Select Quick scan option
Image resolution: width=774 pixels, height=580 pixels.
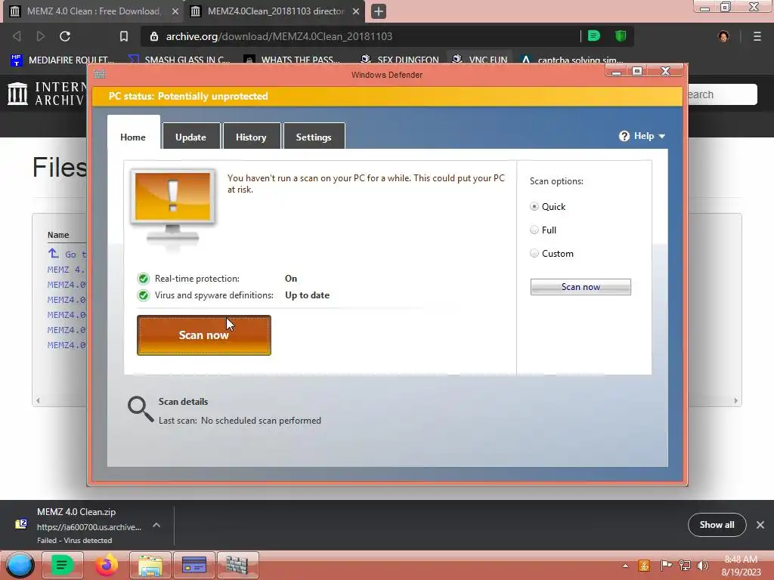pyautogui.click(x=534, y=207)
